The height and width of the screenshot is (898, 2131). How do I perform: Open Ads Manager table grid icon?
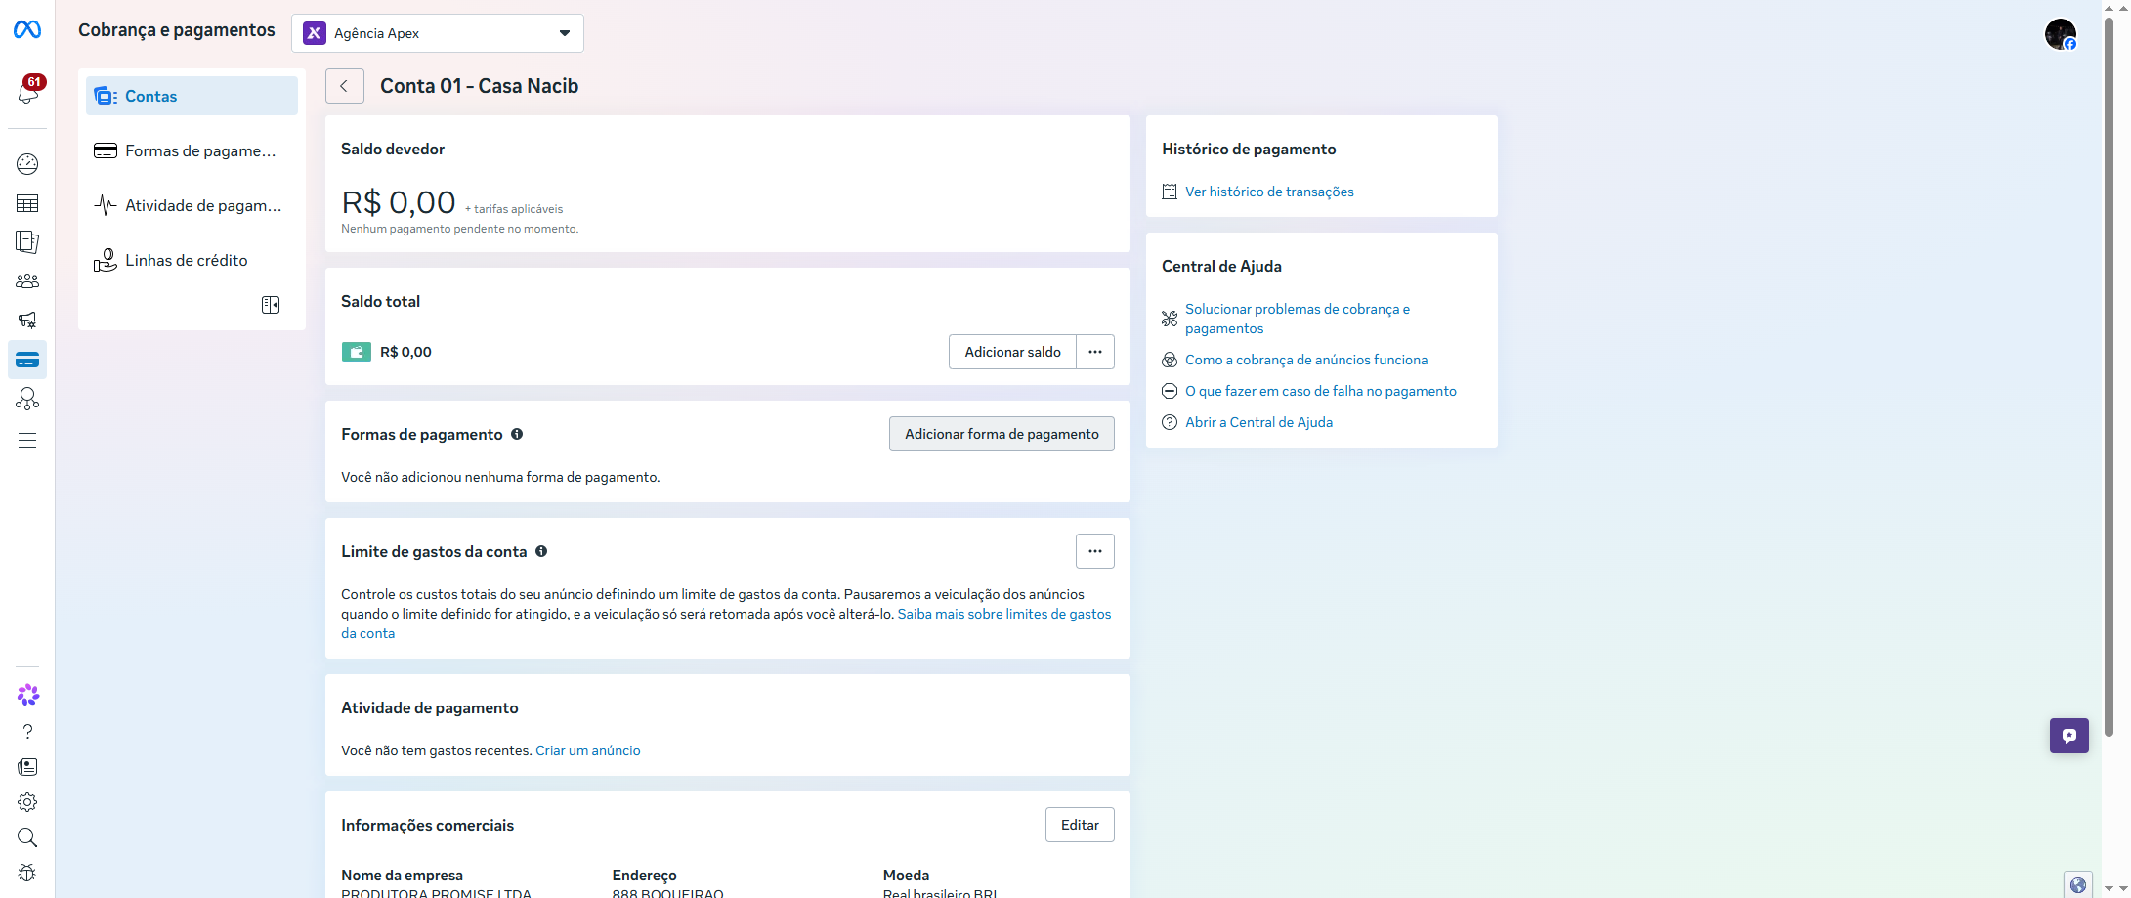27,203
